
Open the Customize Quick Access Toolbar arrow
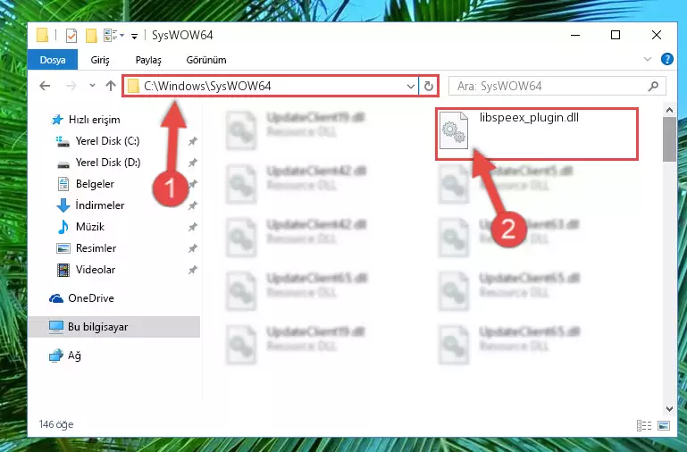tap(135, 36)
